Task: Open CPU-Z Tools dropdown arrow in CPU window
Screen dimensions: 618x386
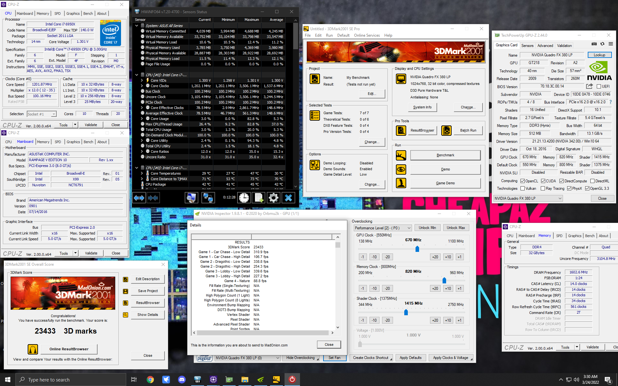Action: 75,125
